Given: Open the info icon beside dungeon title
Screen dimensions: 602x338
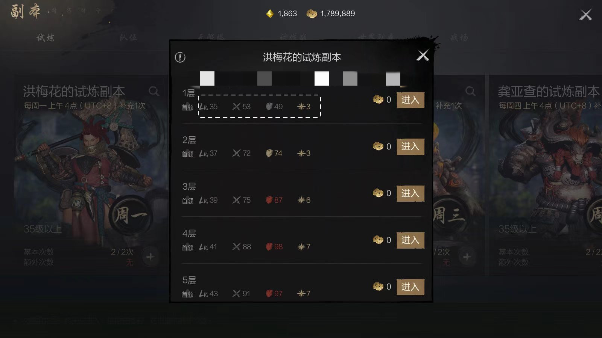Looking at the screenshot, I should coord(180,57).
